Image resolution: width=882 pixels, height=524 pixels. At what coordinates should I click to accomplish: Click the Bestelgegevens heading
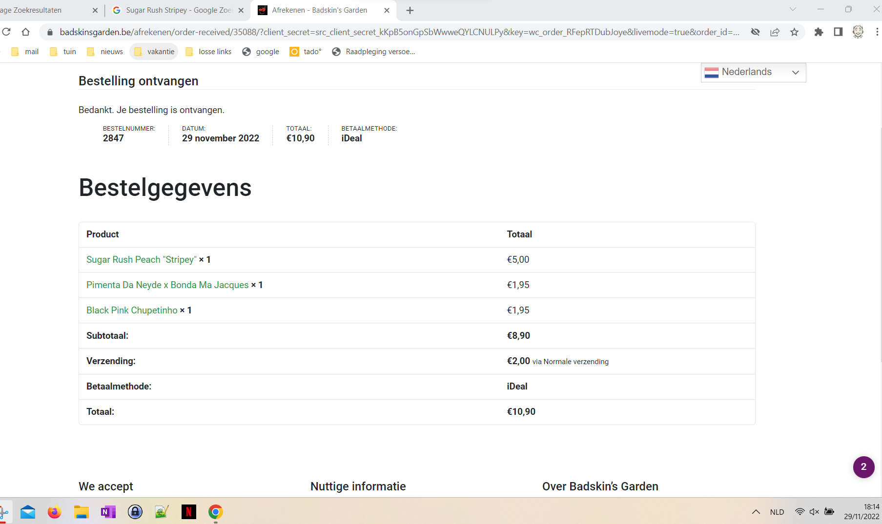pyautogui.click(x=165, y=188)
